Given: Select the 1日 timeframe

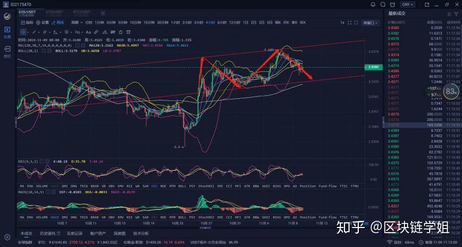Looking at the screenshot, I should 245,23.
